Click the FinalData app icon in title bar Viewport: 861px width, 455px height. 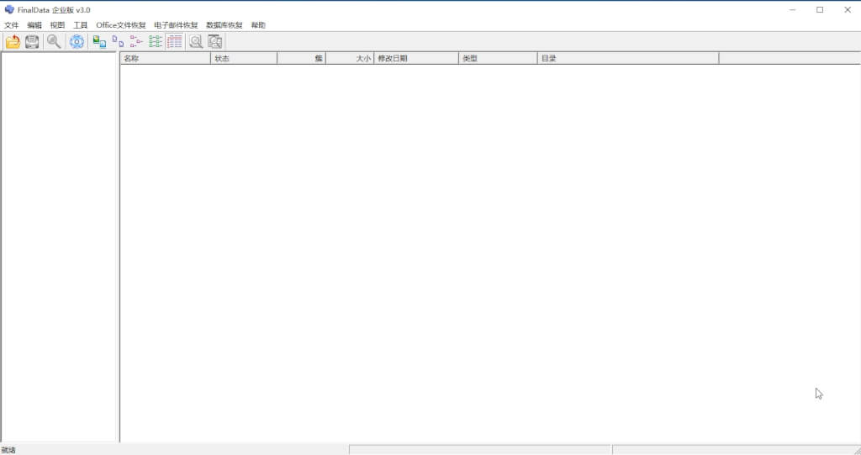[x=9, y=9]
